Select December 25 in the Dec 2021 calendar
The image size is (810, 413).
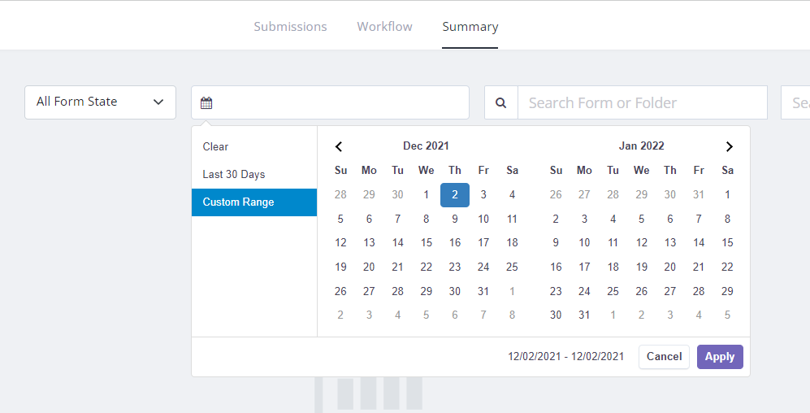pyautogui.click(x=512, y=267)
